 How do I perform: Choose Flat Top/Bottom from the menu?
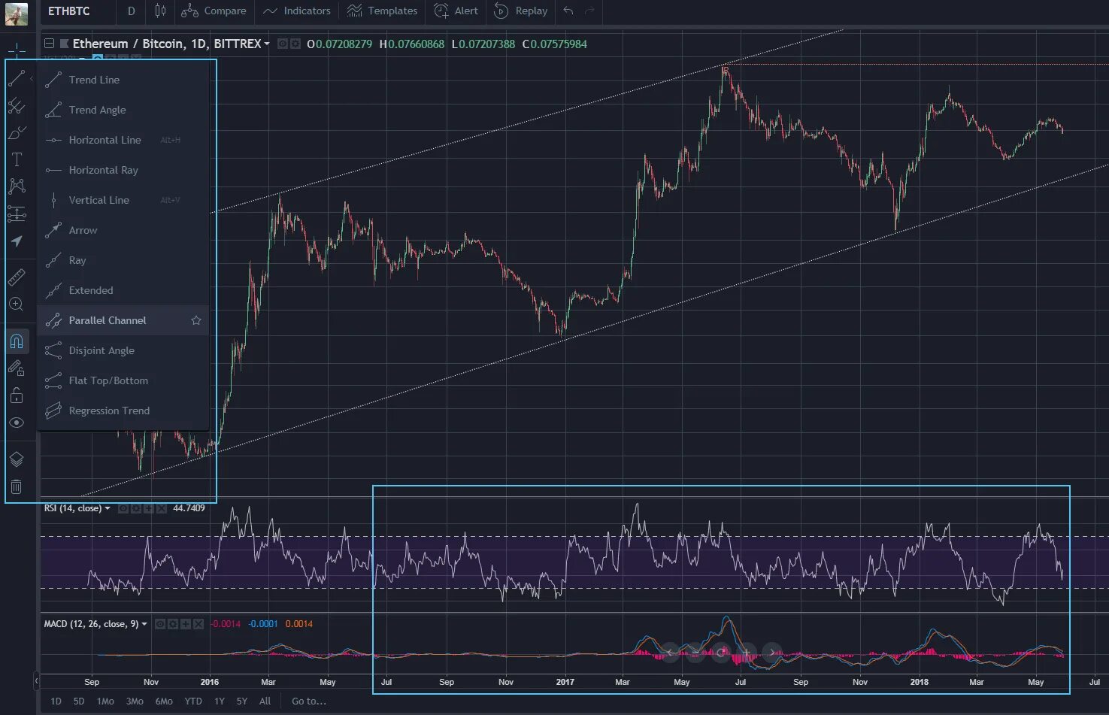pos(123,380)
